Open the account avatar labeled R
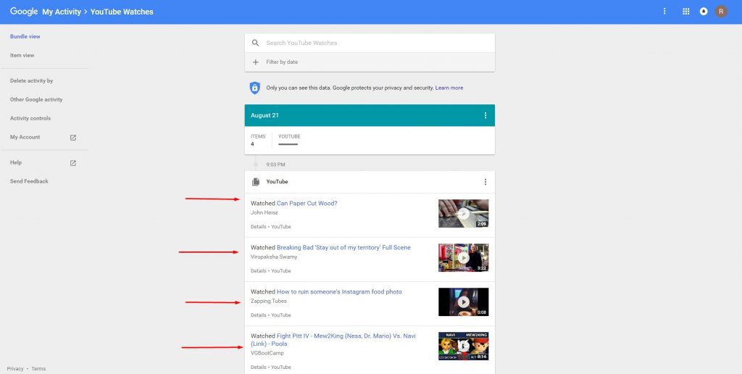 (721, 12)
